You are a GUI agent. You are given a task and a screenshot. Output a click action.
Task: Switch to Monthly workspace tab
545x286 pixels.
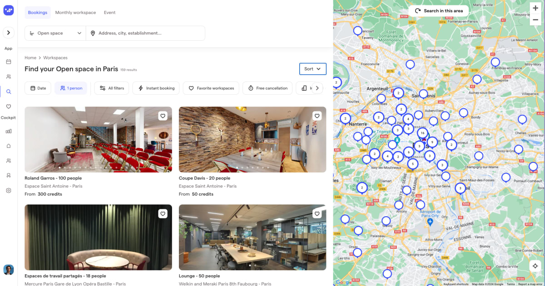pos(75,13)
